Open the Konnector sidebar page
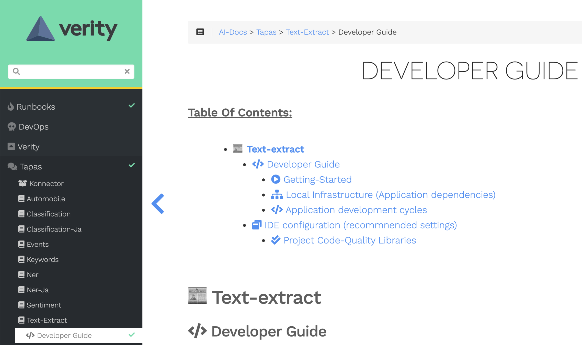The width and height of the screenshot is (582, 345). (x=46, y=183)
